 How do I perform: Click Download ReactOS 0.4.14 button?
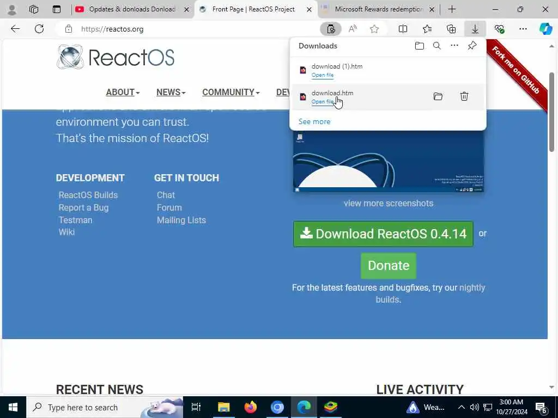pos(383,234)
